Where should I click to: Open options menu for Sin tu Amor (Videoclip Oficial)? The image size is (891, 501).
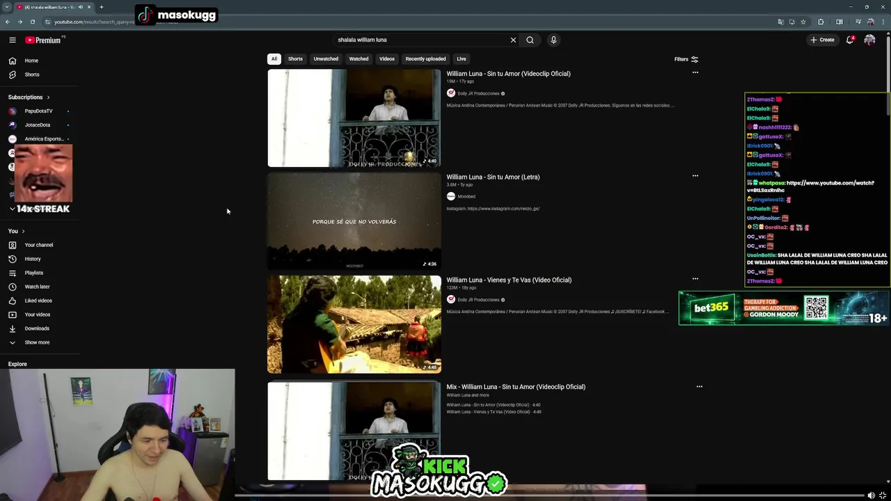695,72
